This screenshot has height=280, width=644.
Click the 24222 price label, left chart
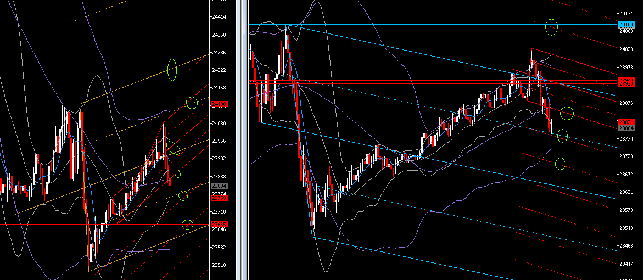219,70
